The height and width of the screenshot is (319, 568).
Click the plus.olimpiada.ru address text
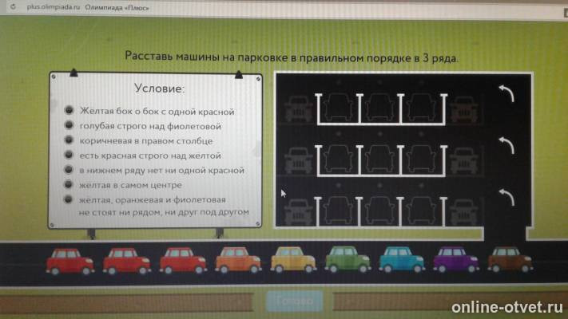pyautogui.click(x=54, y=7)
